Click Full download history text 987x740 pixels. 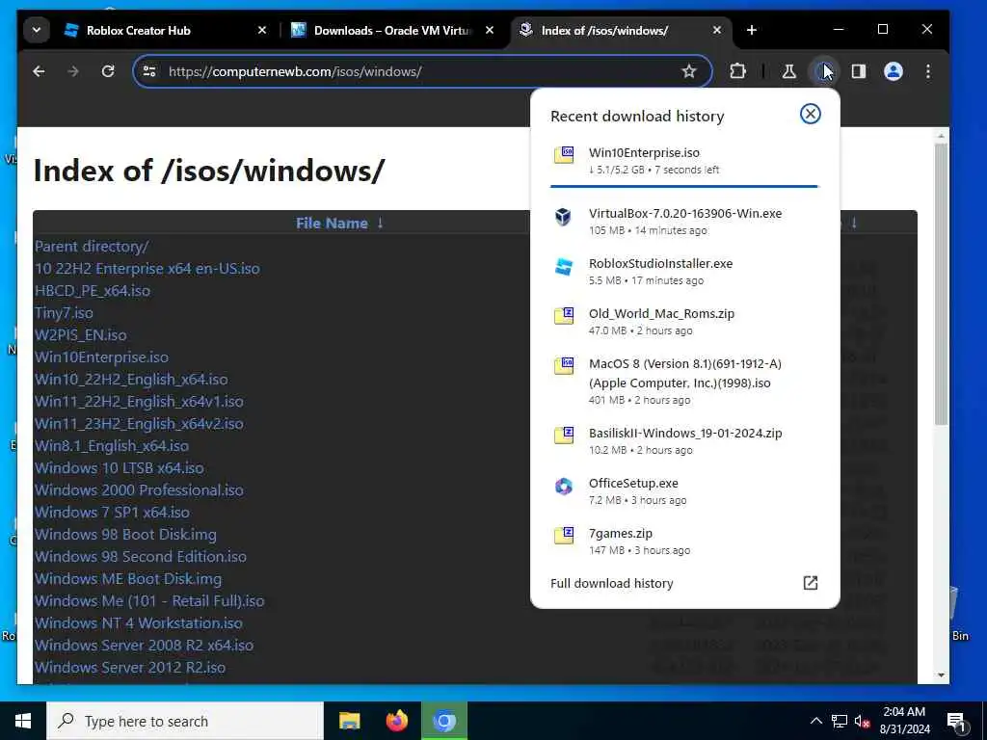point(612,583)
